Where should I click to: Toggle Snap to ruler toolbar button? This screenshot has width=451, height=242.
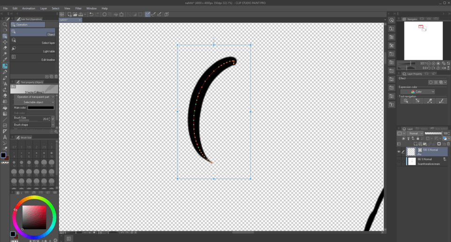[148, 14]
